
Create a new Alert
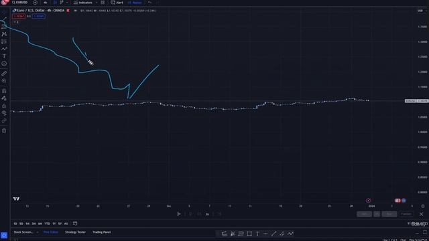tap(117, 3)
